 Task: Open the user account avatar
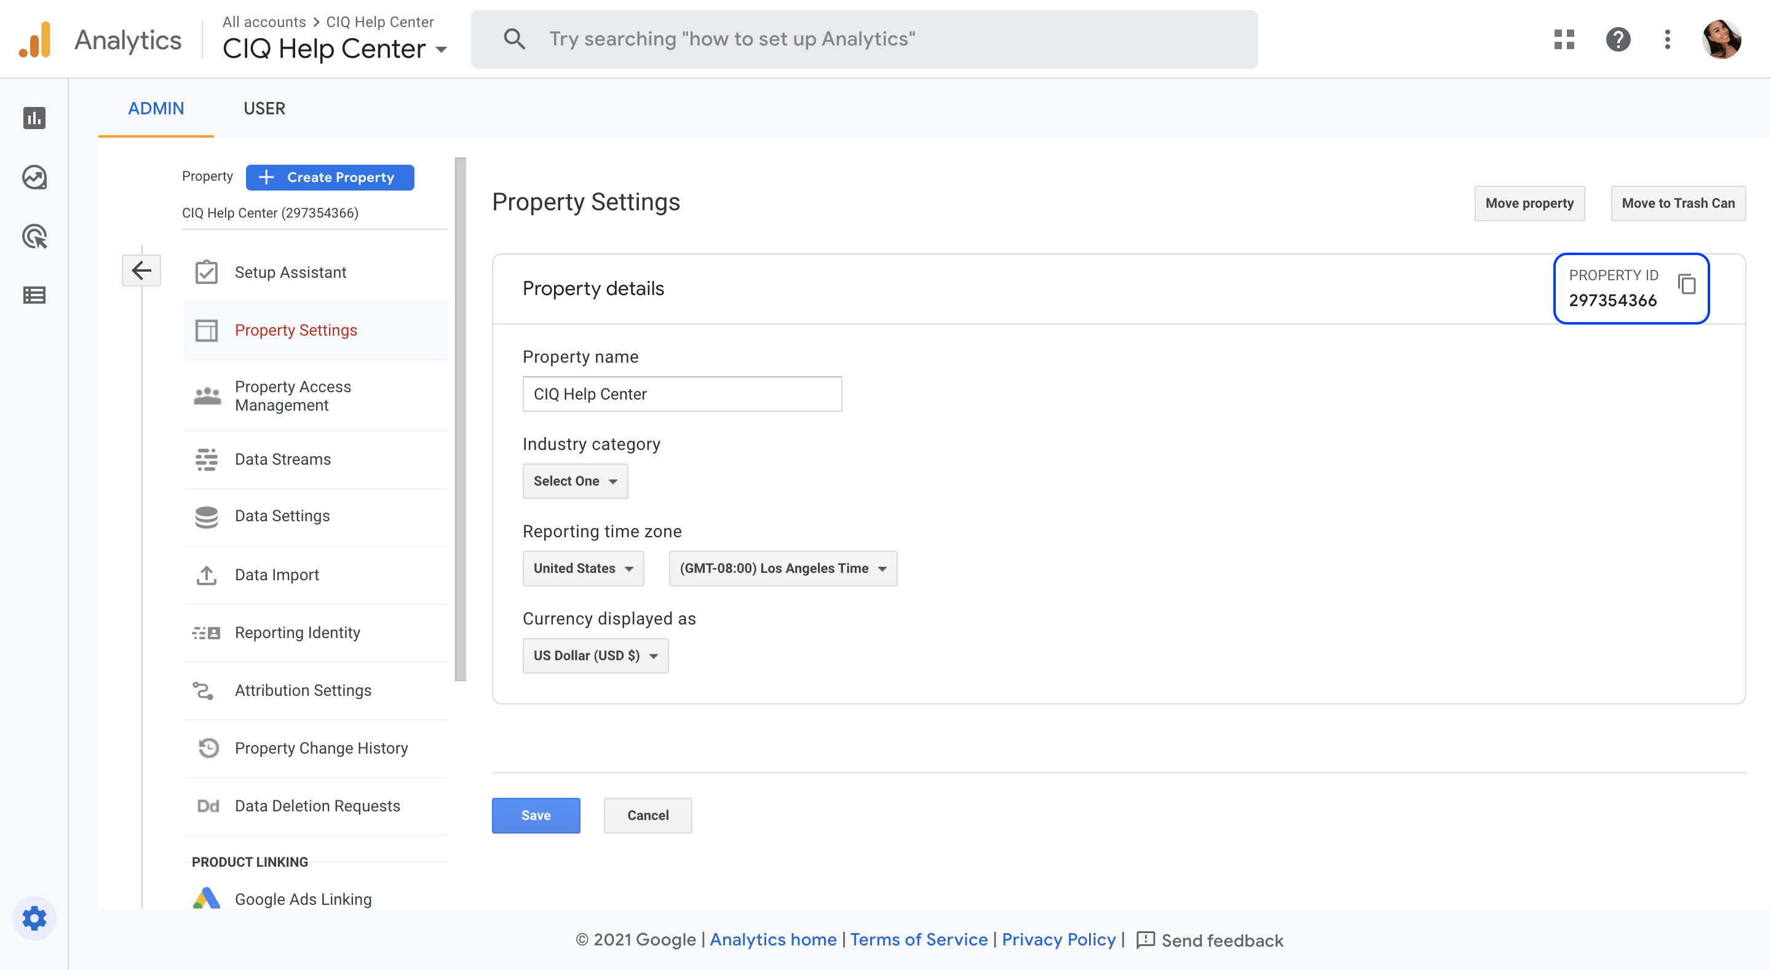coord(1721,39)
